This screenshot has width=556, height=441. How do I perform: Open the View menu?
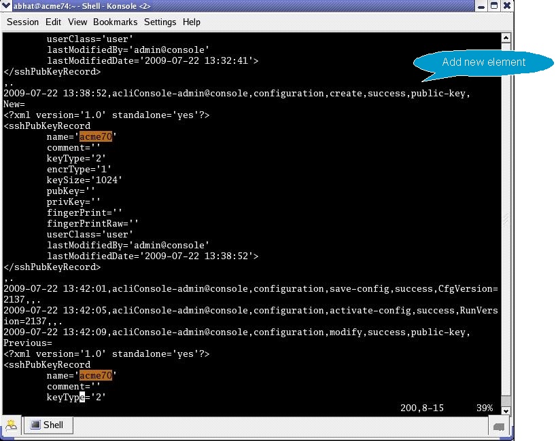(x=77, y=22)
